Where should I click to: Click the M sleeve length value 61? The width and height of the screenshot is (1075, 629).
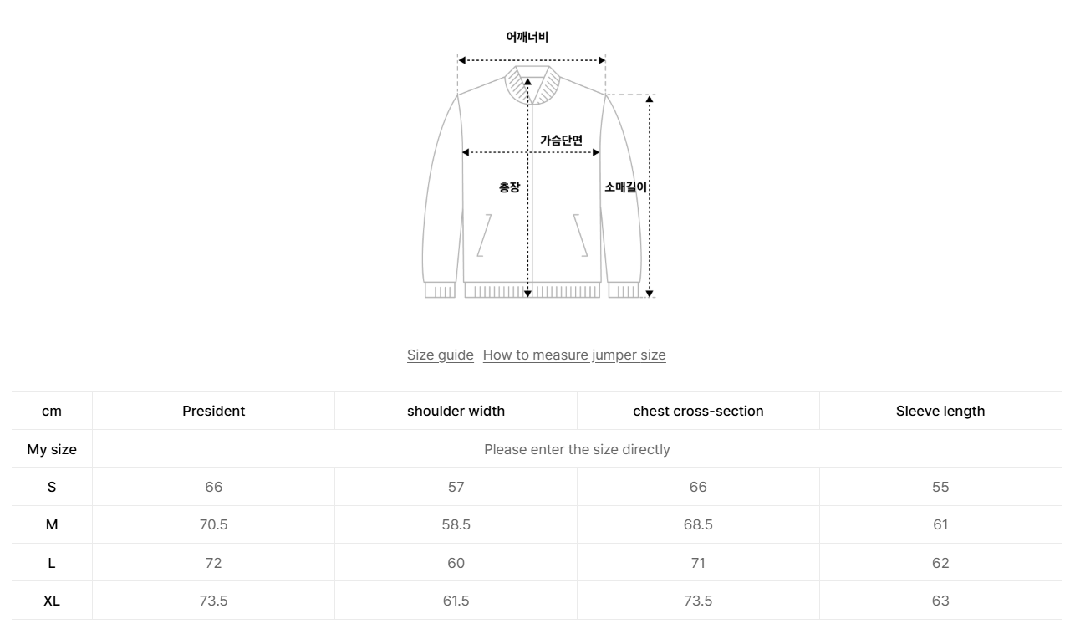[x=940, y=524]
